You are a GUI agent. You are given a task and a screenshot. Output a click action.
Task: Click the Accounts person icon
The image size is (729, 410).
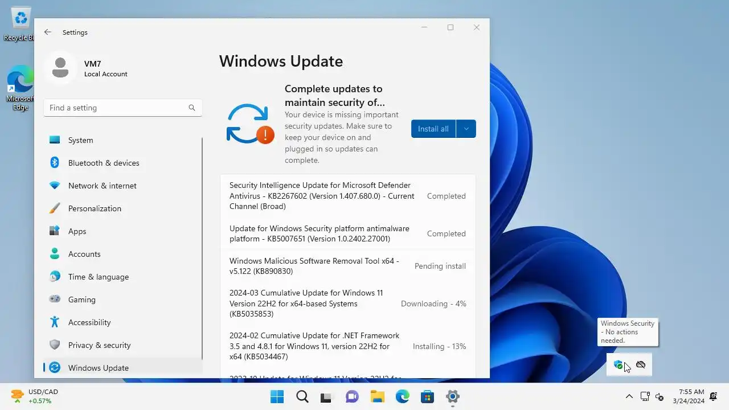coord(55,254)
